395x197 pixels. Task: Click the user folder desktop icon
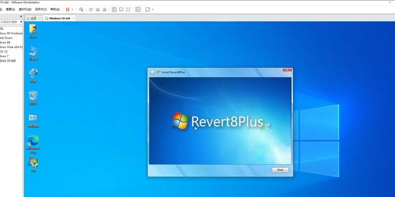pos(33,31)
